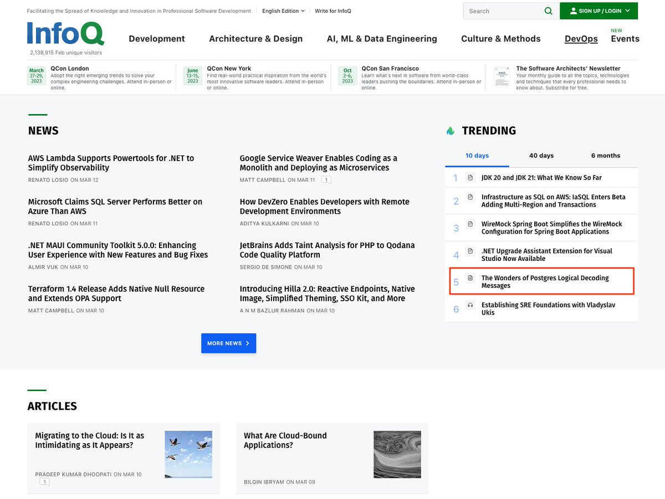The image size is (665, 499).
Task: Click the Write for InfoQ link
Action: pos(332,11)
